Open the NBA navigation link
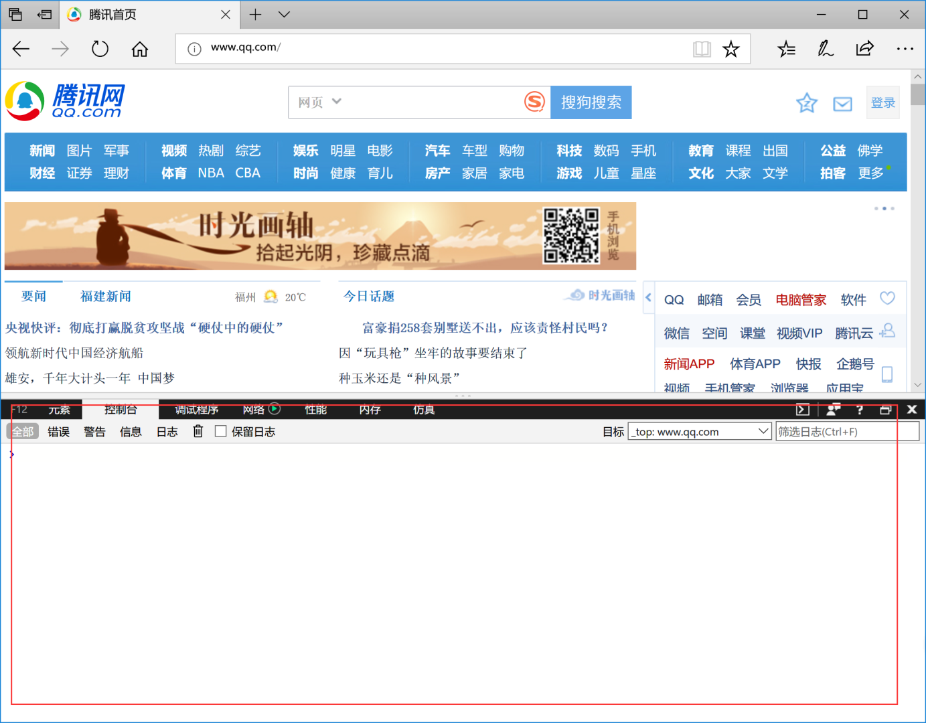This screenshot has height=723, width=926. tap(211, 173)
